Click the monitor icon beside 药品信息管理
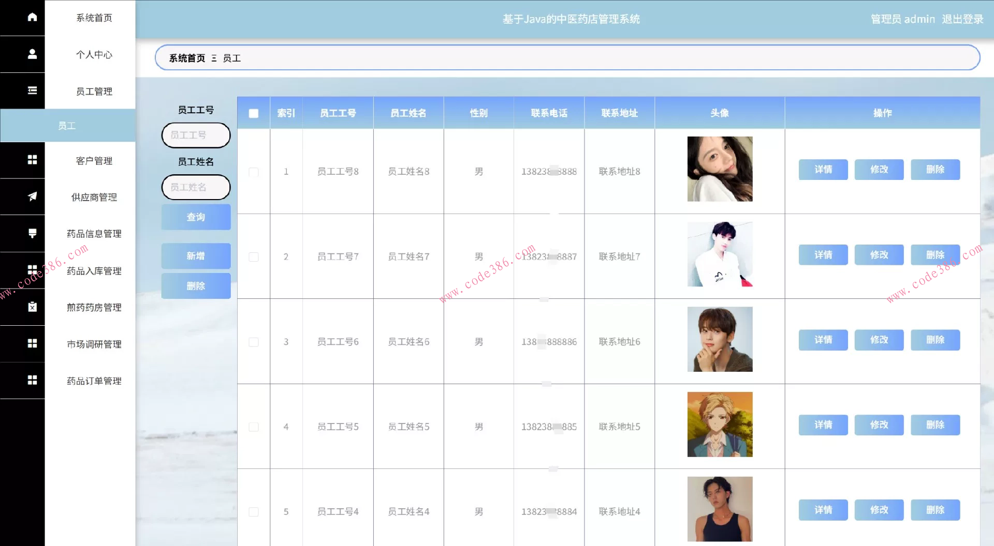The height and width of the screenshot is (546, 994). tap(32, 233)
